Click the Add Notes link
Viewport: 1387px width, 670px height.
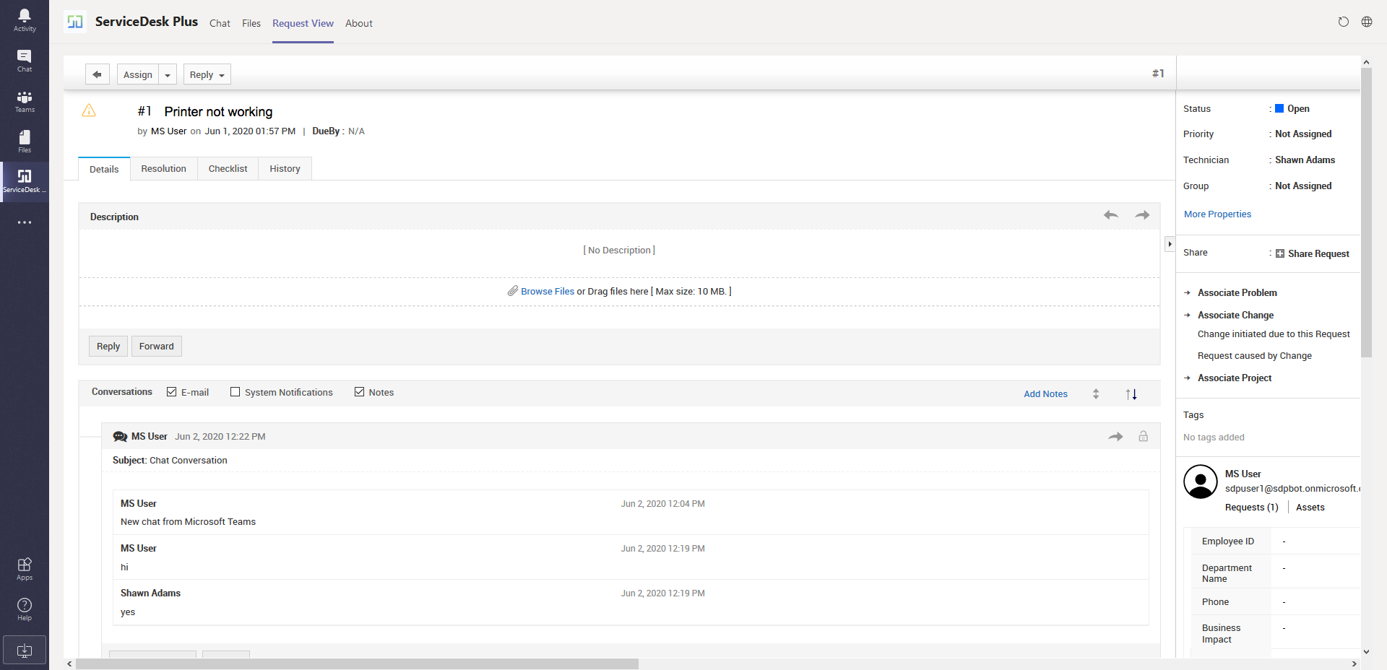tap(1045, 393)
